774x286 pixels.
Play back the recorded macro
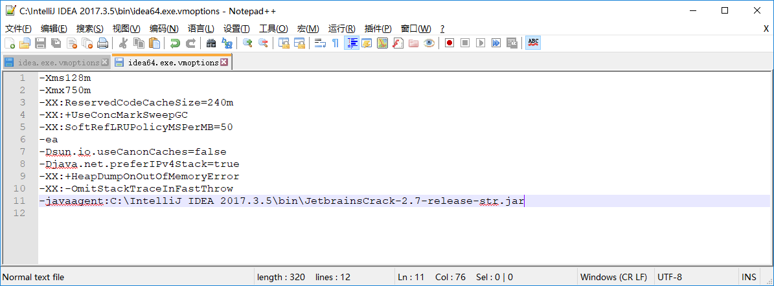coord(481,43)
